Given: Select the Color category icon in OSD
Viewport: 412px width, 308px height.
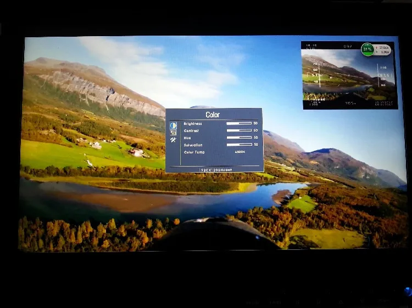Looking at the screenshot, I should [x=173, y=126].
